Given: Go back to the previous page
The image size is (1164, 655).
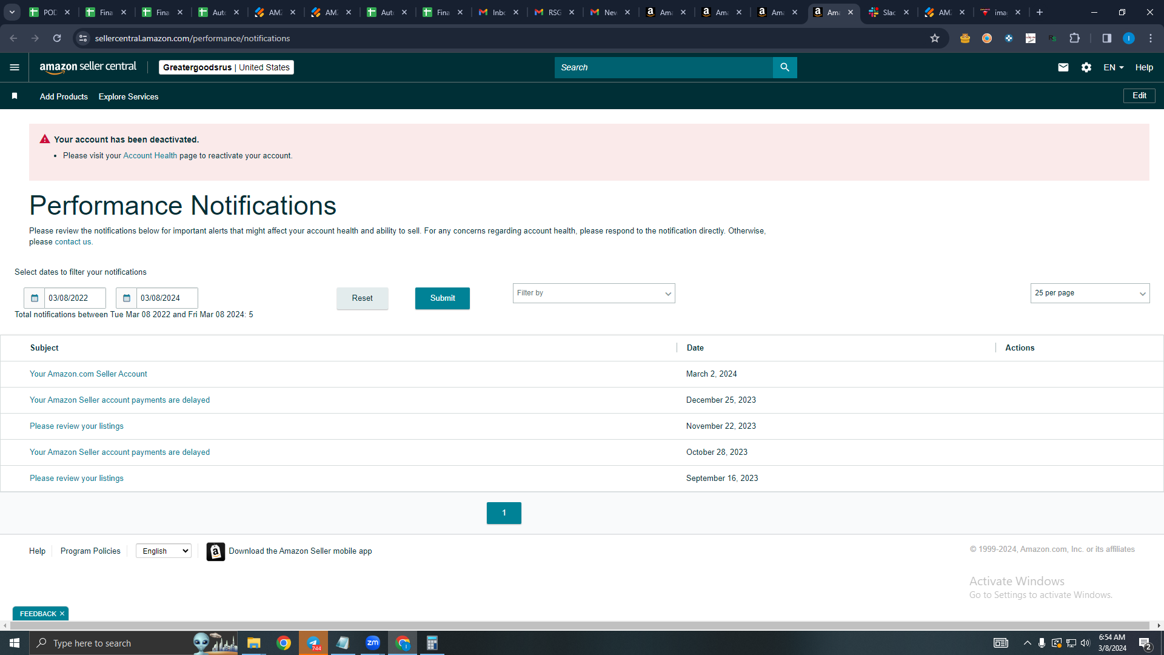Looking at the screenshot, I should pyautogui.click(x=13, y=38).
